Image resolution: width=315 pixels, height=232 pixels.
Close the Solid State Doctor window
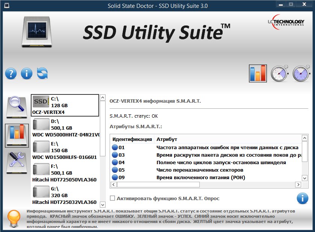pos(304,4)
